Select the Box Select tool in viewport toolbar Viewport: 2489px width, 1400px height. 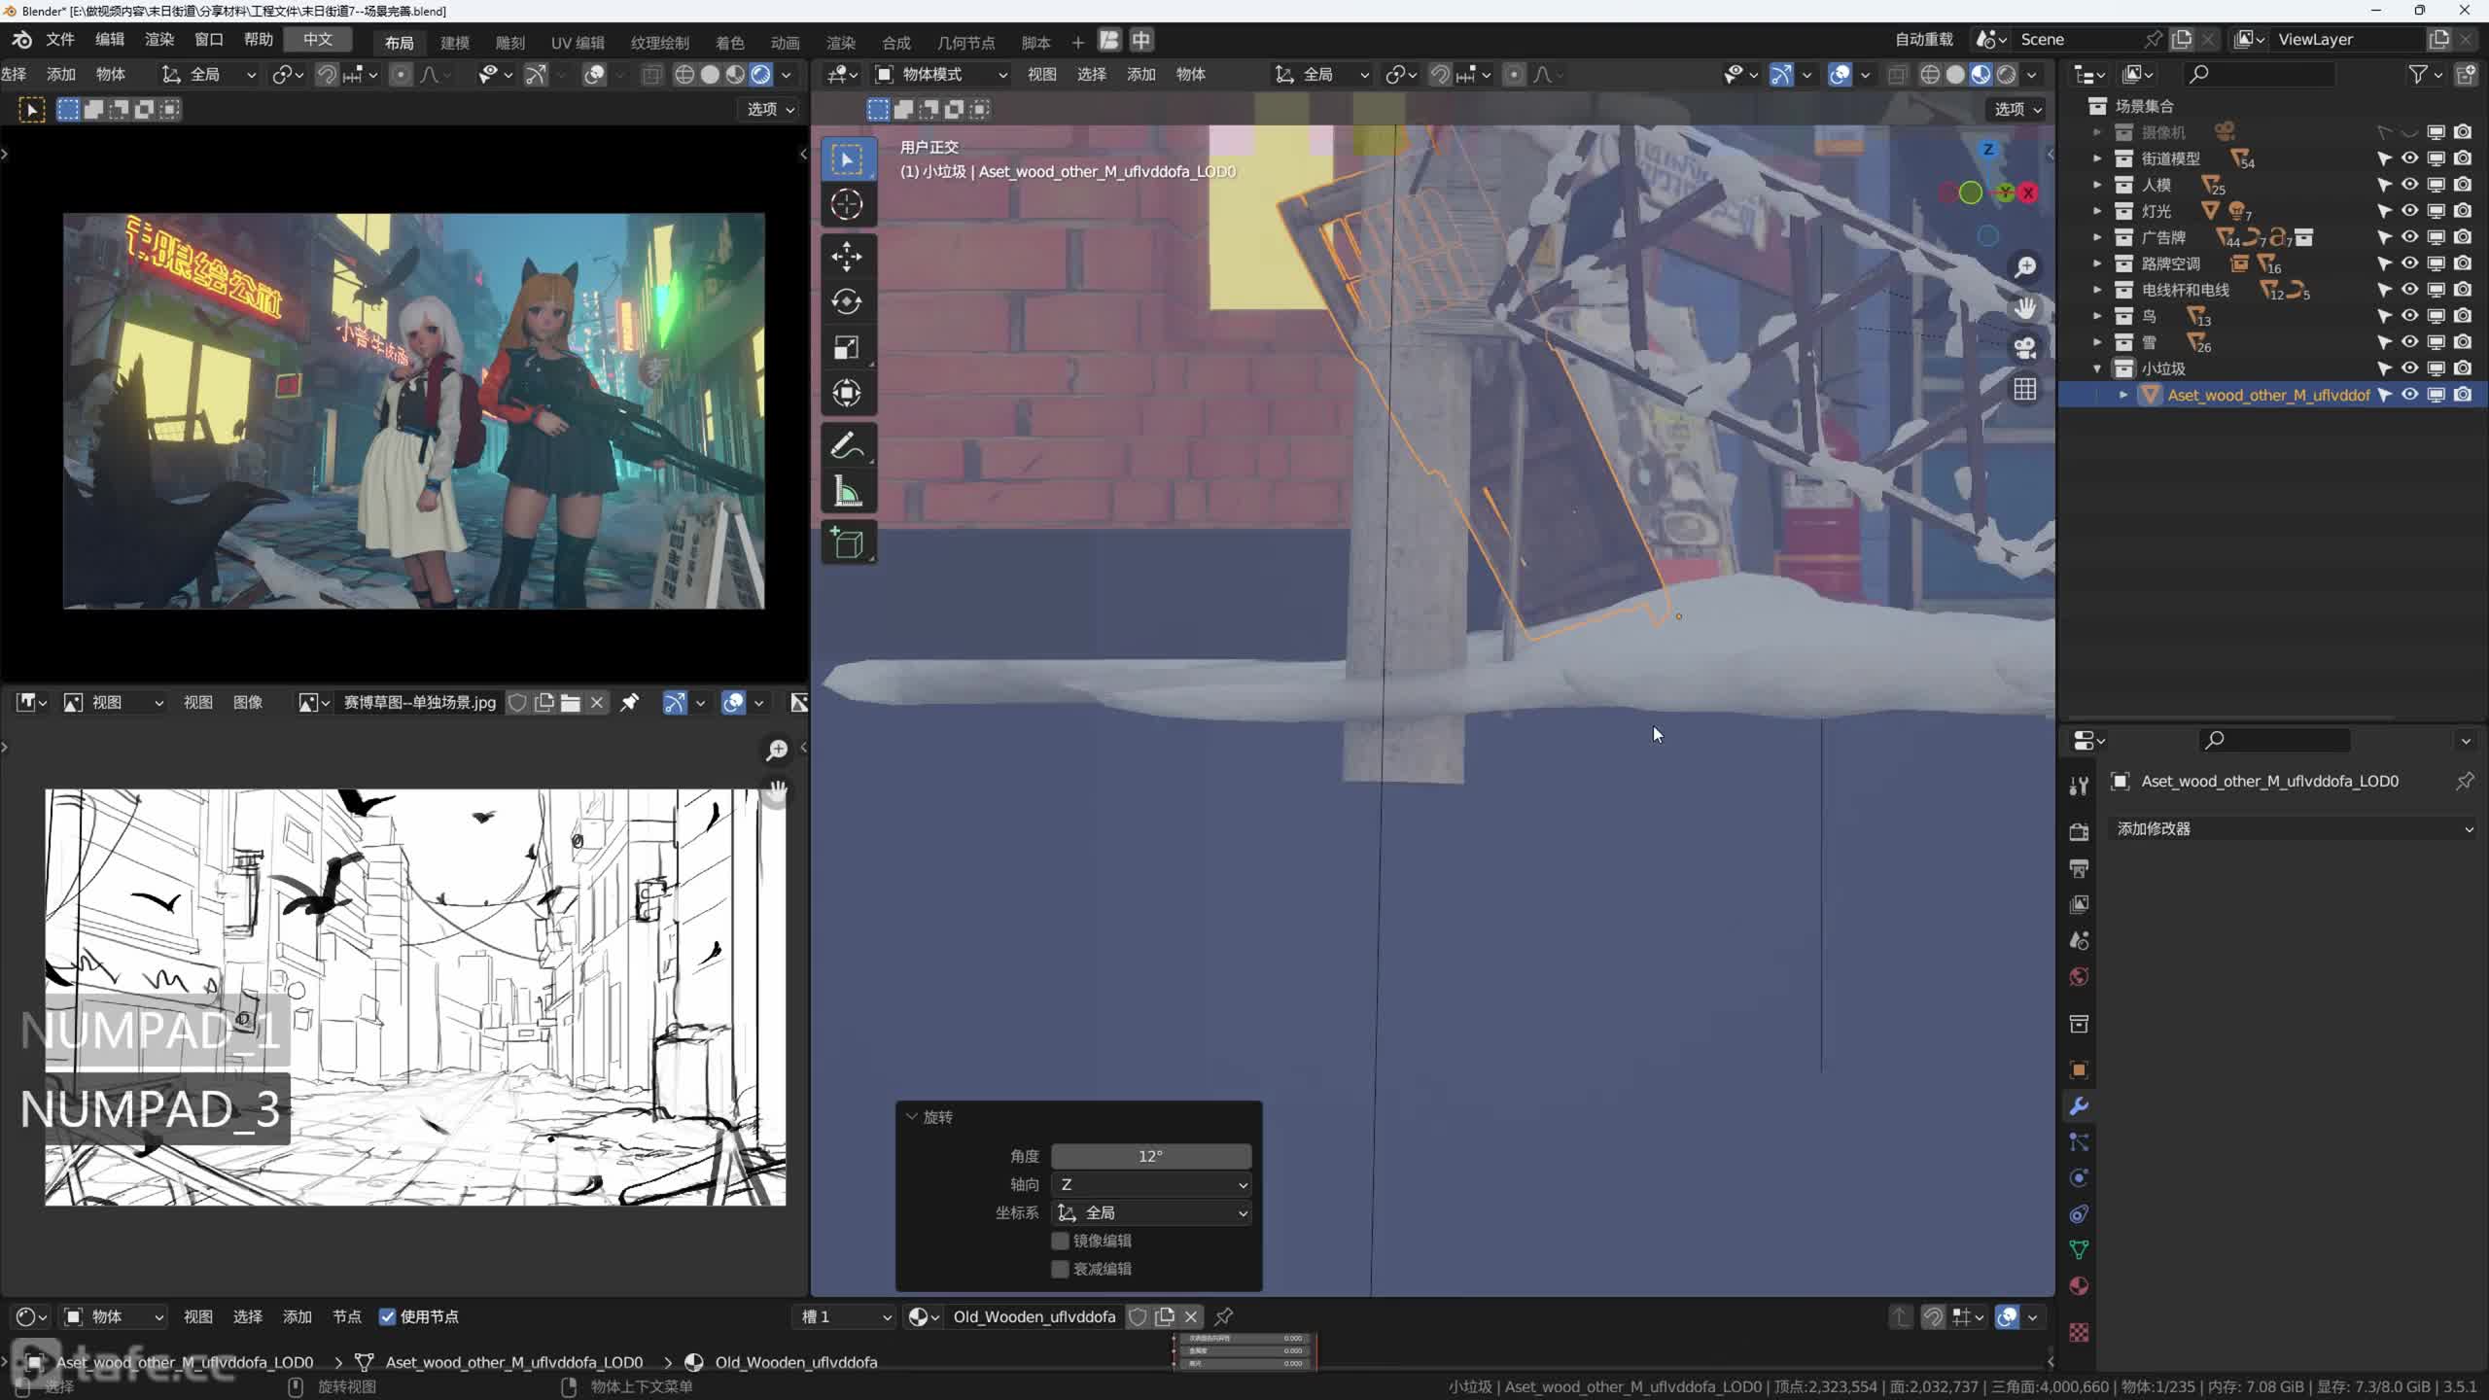pos(847,159)
